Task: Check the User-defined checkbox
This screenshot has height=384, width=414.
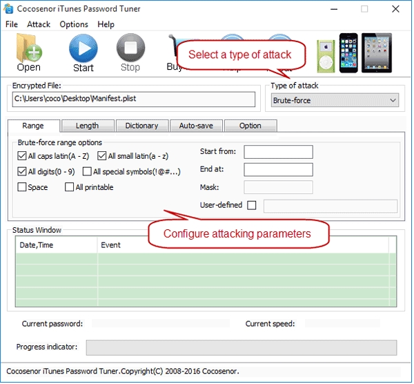Action: tap(252, 205)
